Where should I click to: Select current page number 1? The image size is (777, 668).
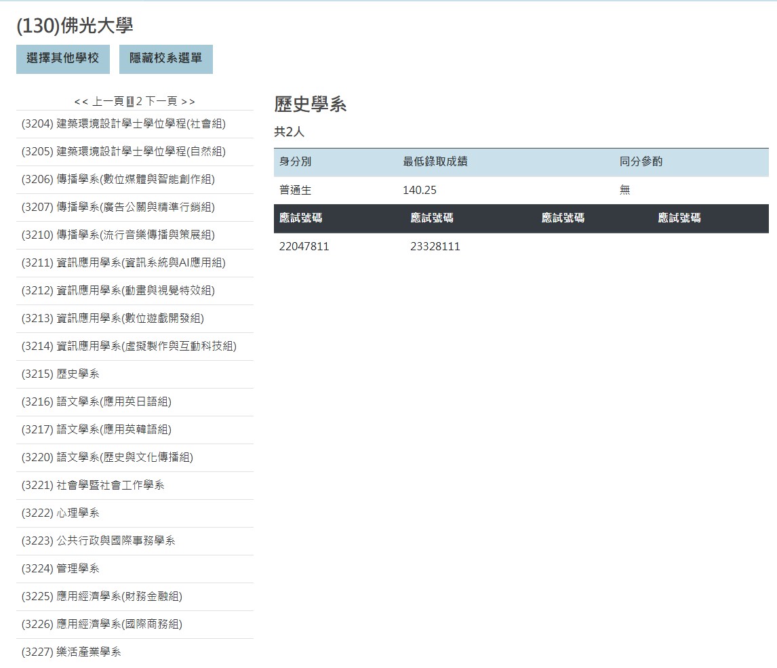point(129,102)
